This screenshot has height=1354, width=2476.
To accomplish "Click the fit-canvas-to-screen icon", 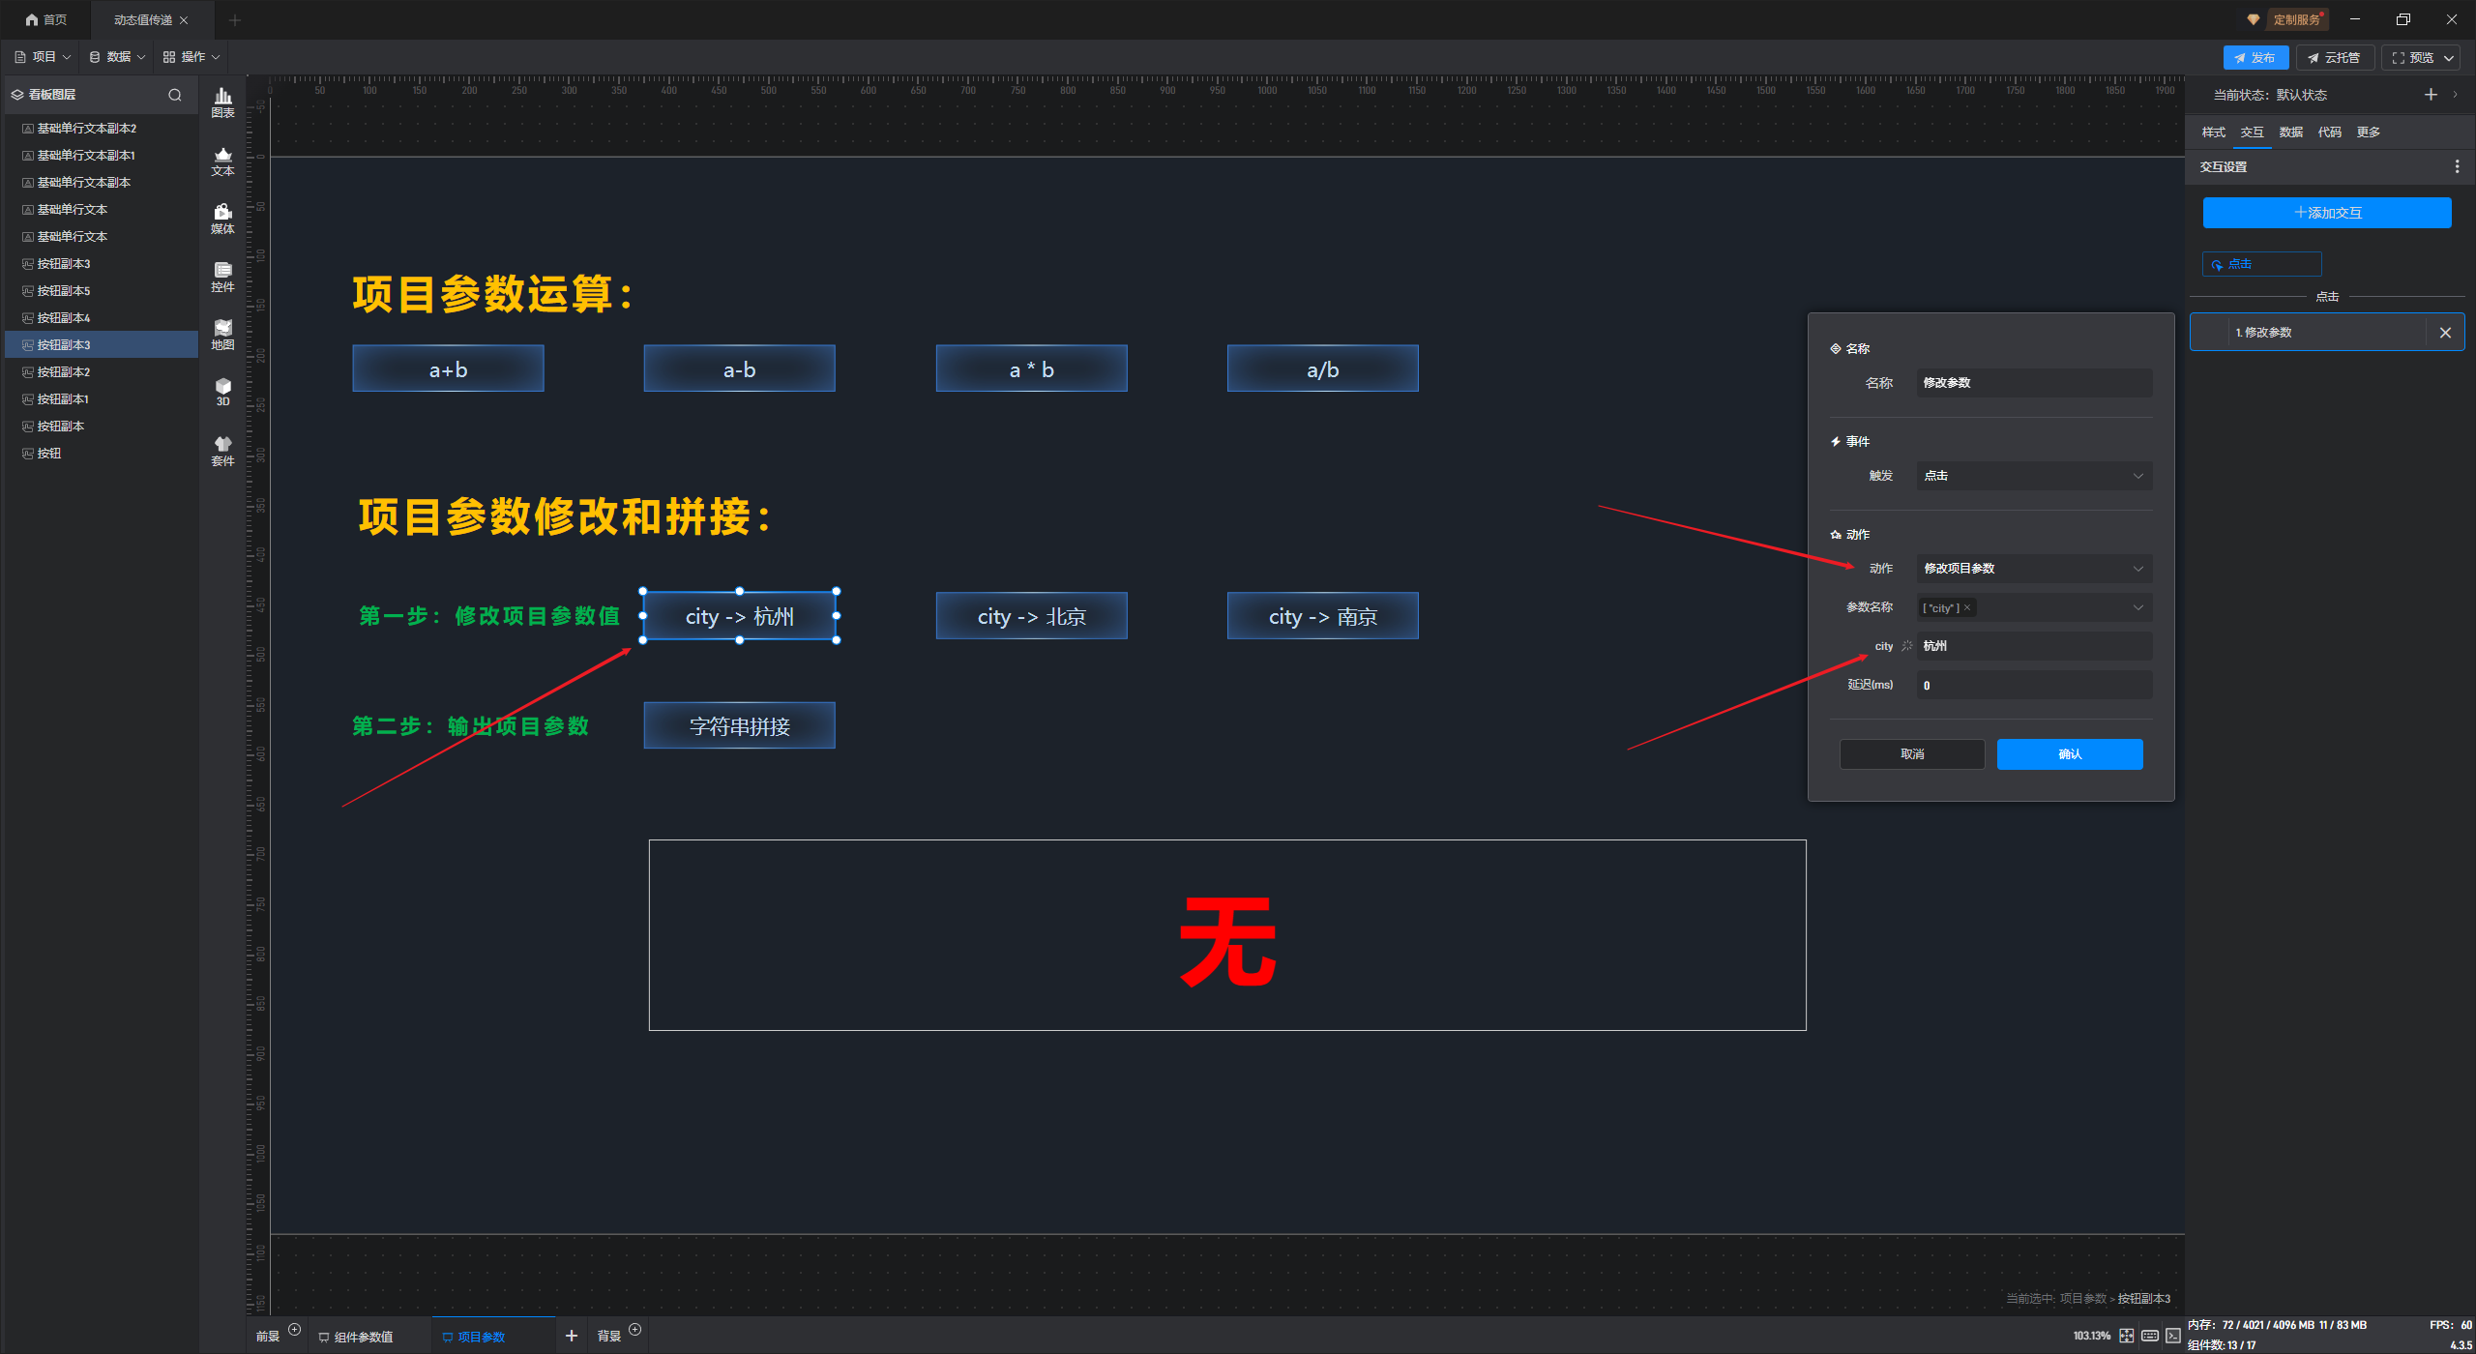I will [x=2127, y=1336].
